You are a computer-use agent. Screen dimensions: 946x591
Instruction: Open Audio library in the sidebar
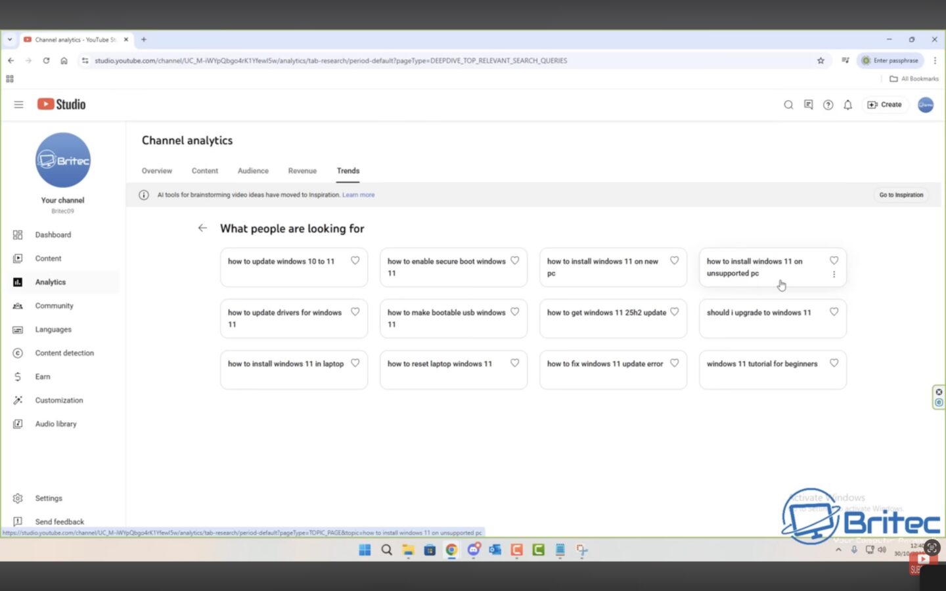coord(55,424)
